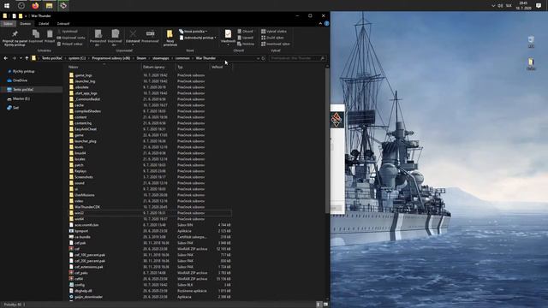Expand address bar history dropdown
The width and height of the screenshot is (548, 308).
[x=258, y=58]
